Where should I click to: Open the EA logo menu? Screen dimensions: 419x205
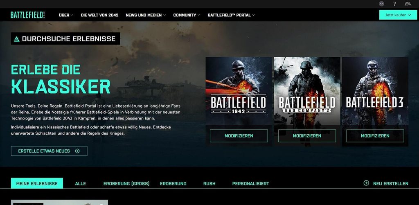(408, 4)
